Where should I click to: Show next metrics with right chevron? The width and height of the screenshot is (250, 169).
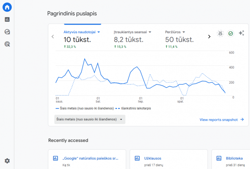209,37
